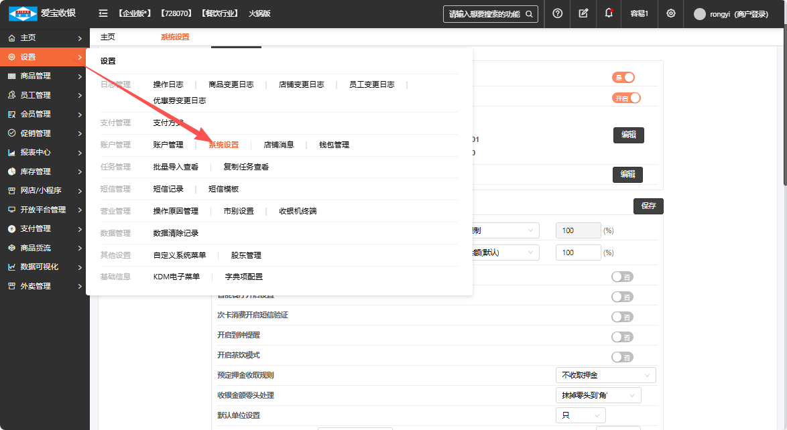Open the 收银金额零头处理 dropdown
This screenshot has height=430, width=787.
598,395
